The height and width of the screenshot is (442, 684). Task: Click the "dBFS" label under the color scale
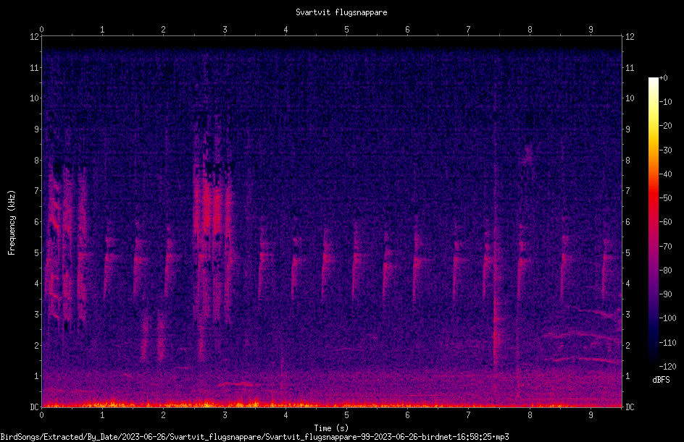661,380
